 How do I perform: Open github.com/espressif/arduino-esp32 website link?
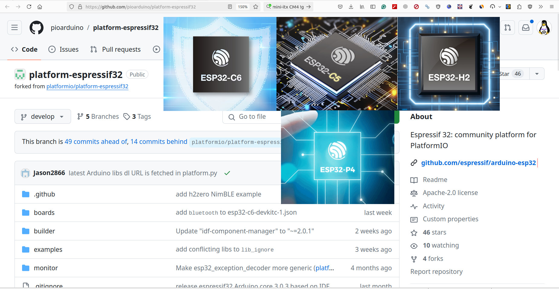478,163
